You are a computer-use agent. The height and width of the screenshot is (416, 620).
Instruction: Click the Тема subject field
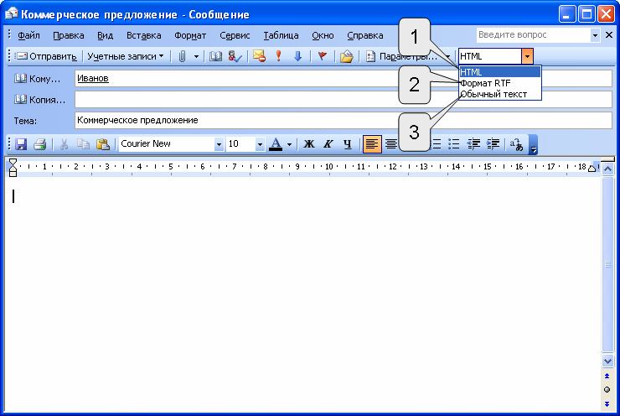coord(343,120)
